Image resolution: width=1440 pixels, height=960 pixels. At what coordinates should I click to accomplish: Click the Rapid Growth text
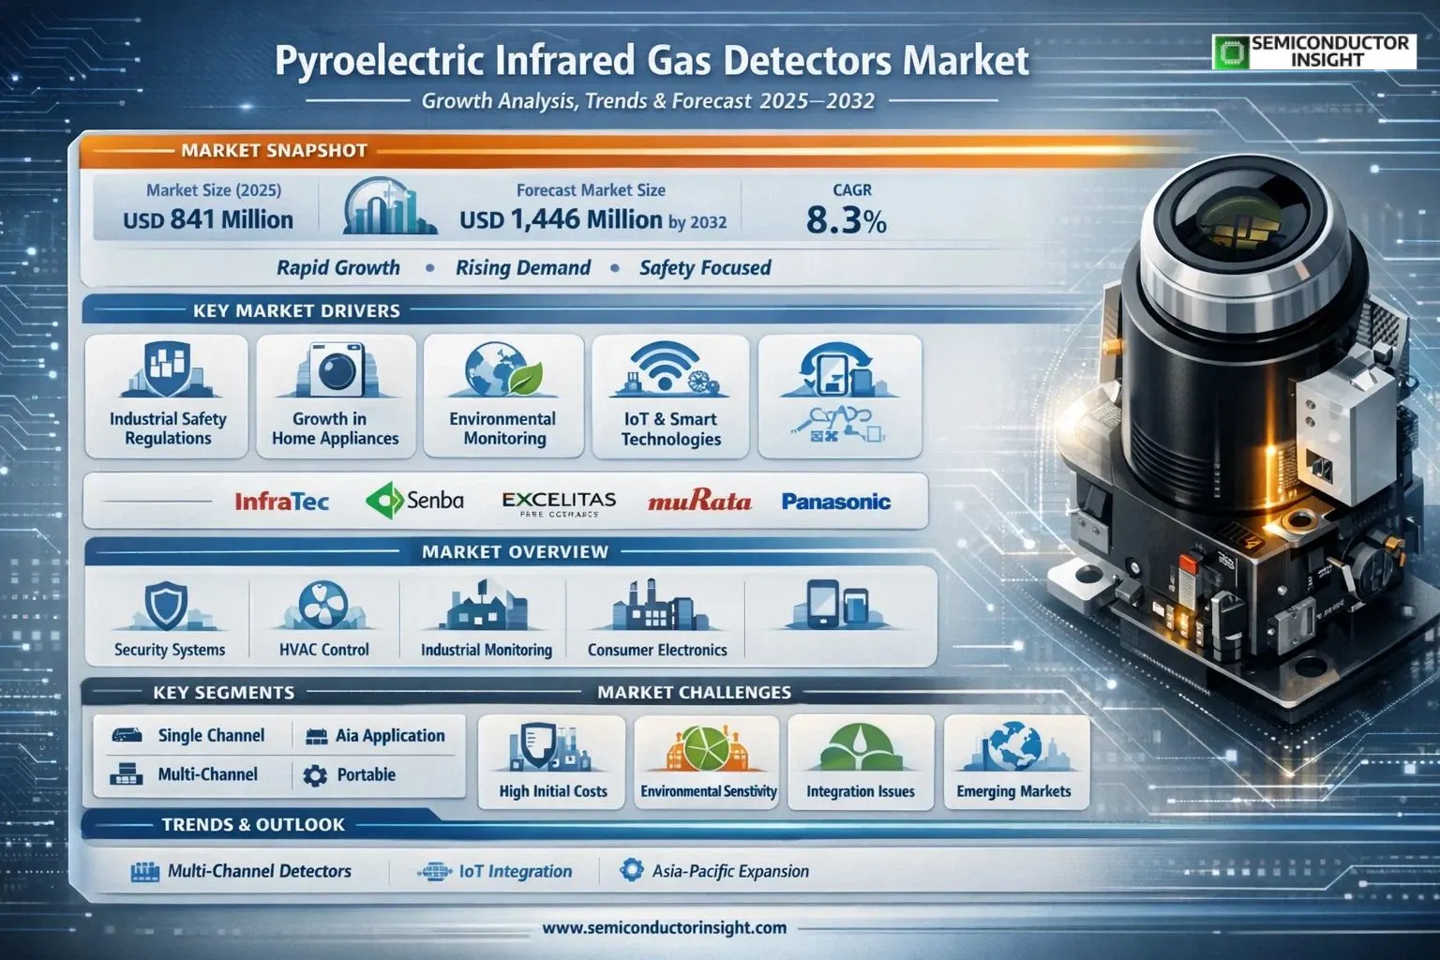pos(338,268)
